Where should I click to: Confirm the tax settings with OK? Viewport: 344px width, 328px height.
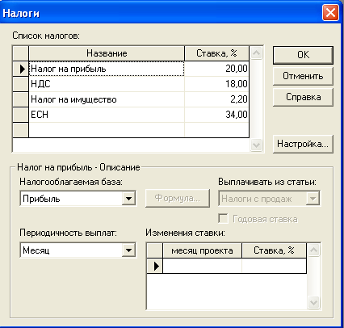coord(303,55)
